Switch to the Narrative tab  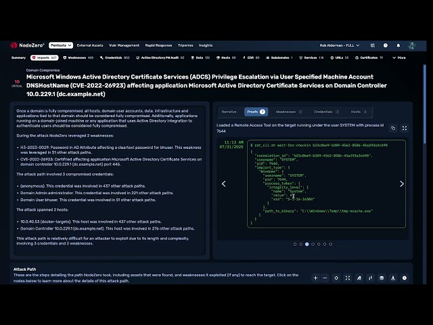click(x=229, y=112)
